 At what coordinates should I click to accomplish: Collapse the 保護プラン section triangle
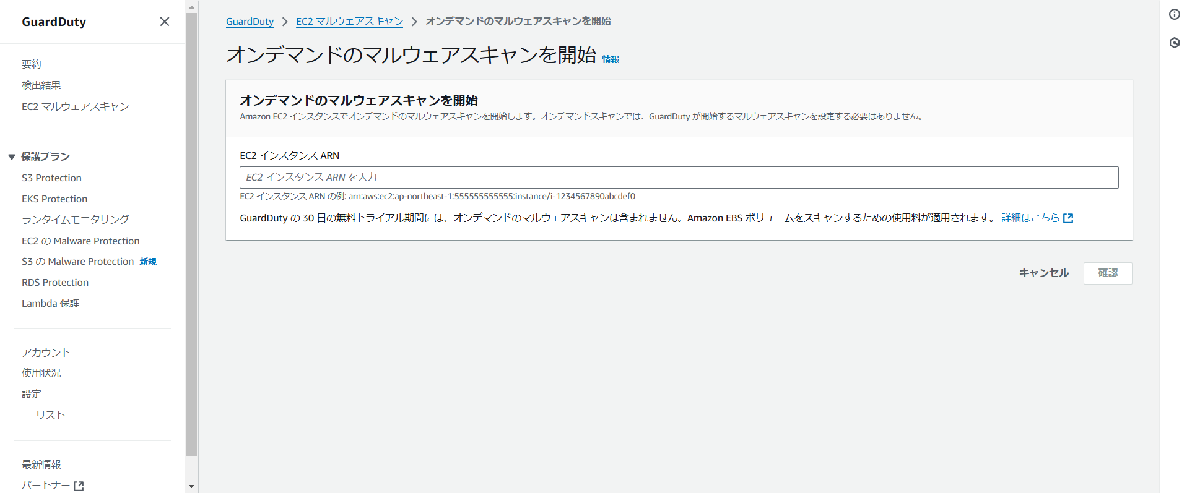point(11,157)
